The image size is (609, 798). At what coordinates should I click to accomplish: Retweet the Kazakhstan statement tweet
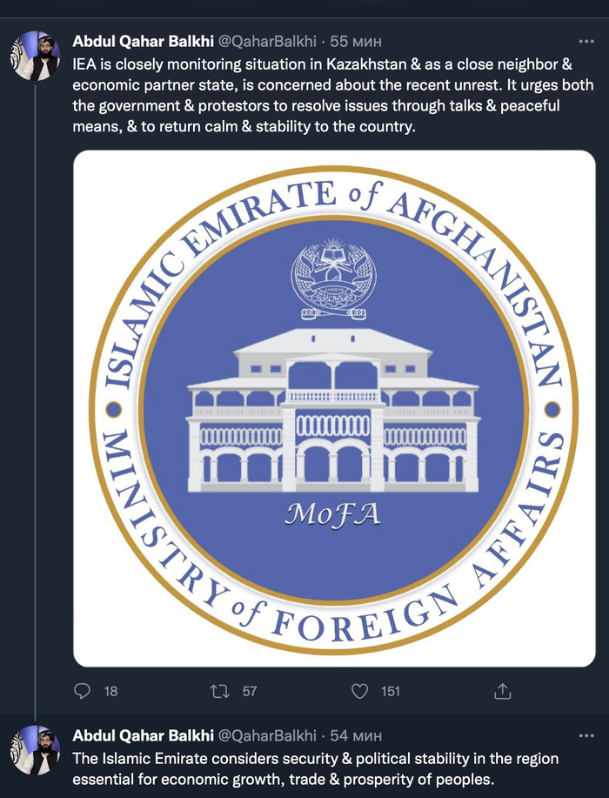(221, 691)
